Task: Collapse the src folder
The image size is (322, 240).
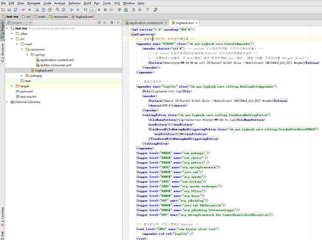Action: pyautogui.click(x=12, y=39)
